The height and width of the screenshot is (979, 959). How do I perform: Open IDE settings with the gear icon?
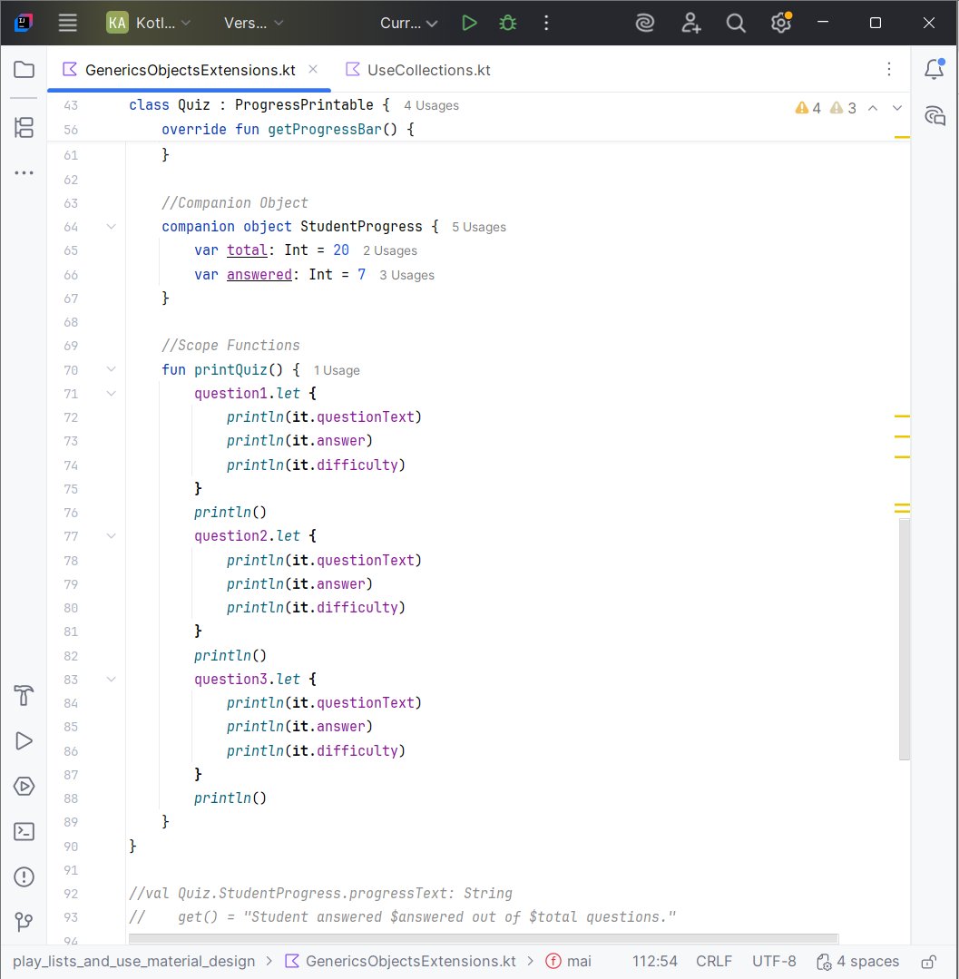[781, 23]
